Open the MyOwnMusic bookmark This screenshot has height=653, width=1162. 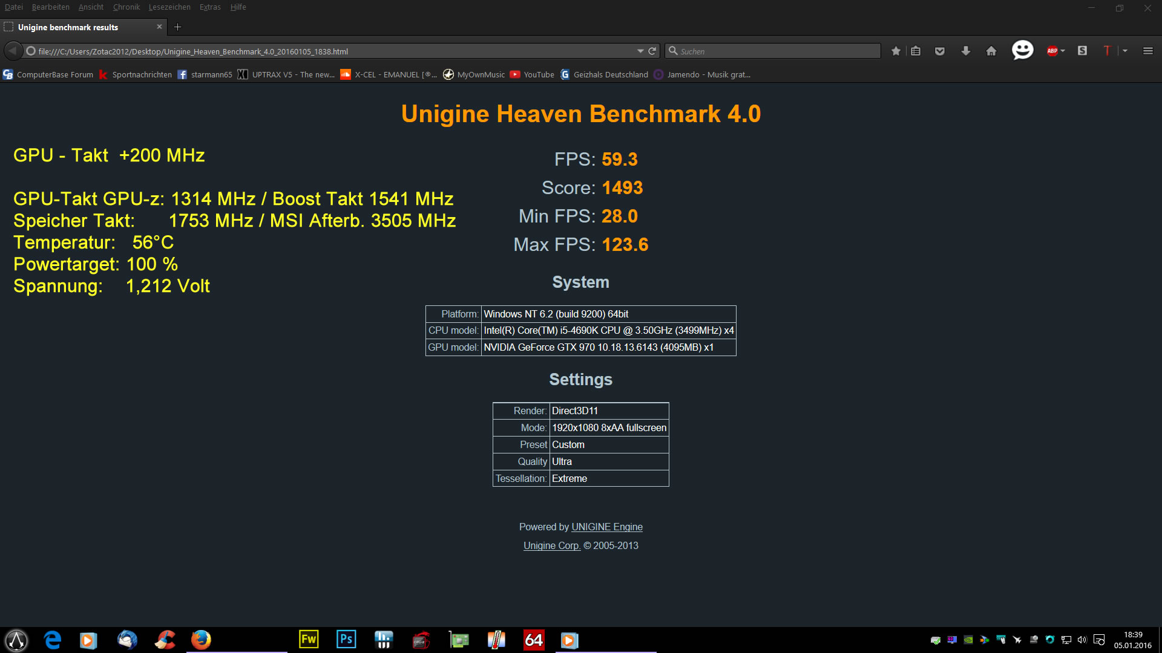click(474, 74)
